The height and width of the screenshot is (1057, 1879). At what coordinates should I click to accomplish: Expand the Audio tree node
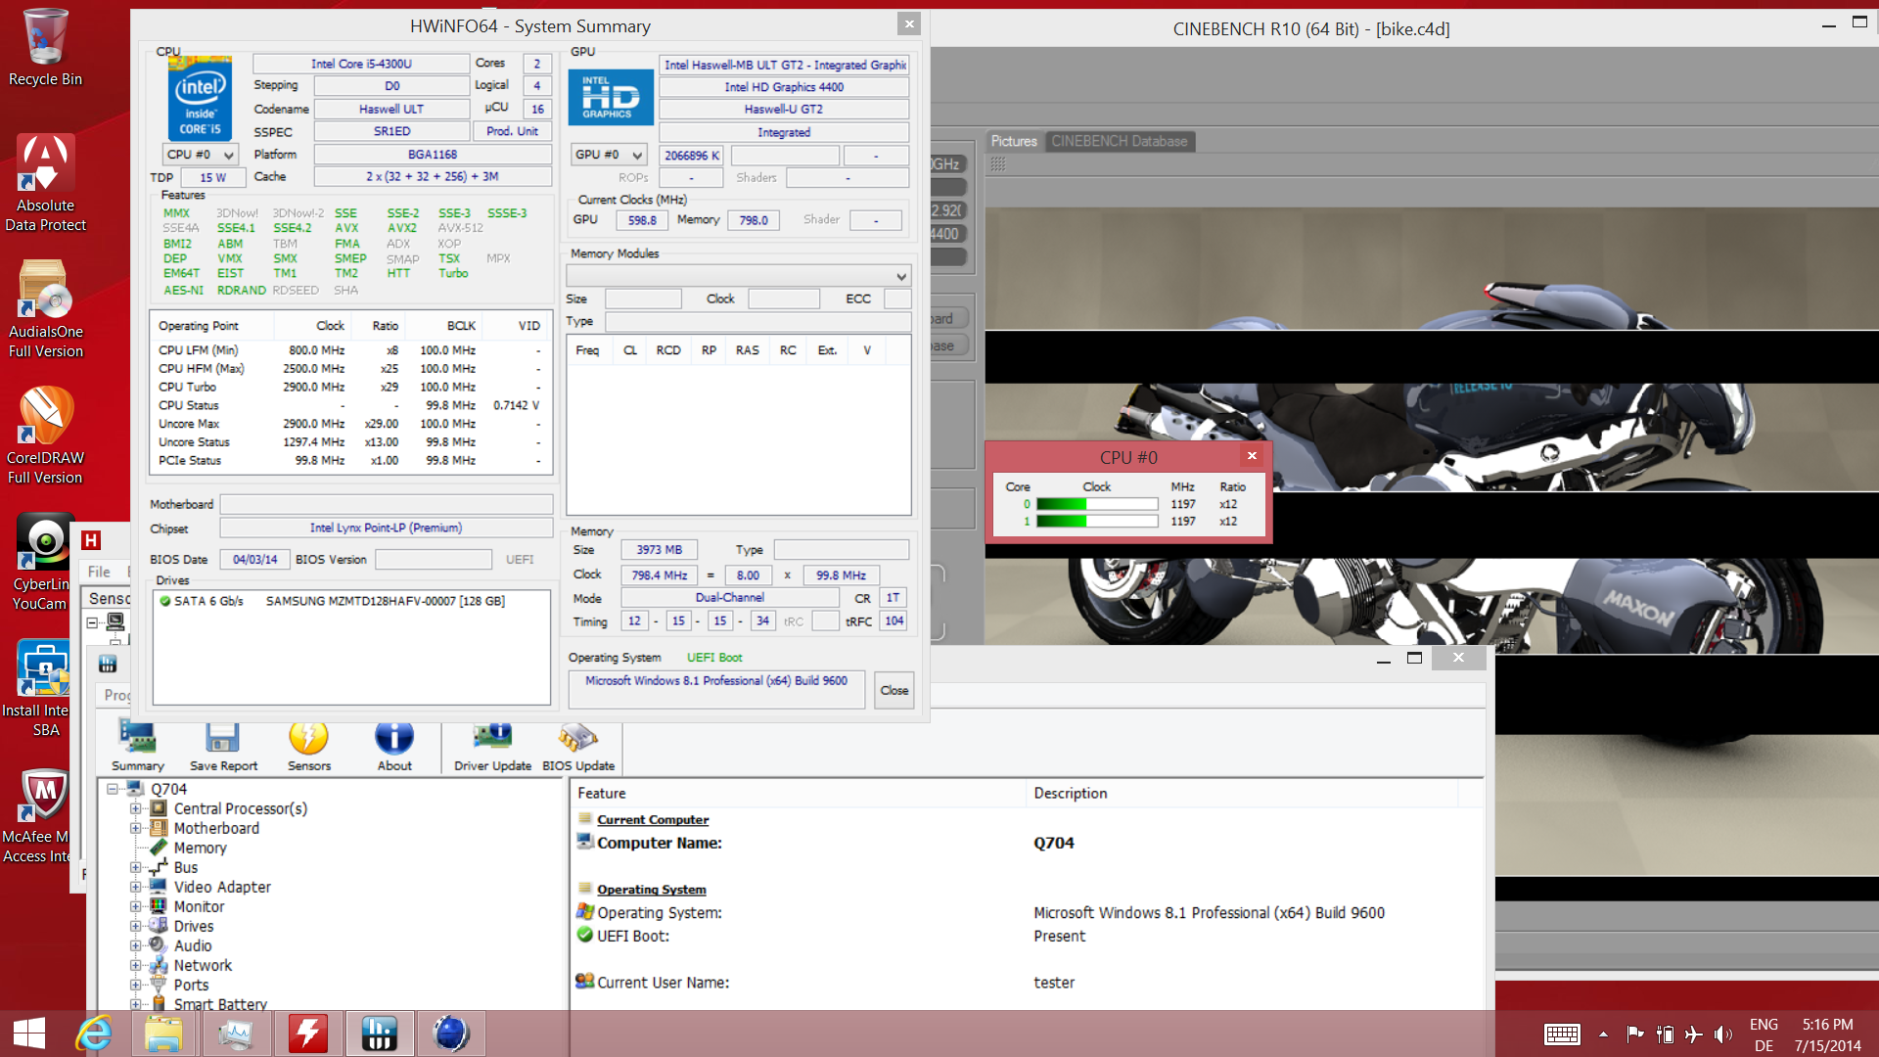(x=136, y=945)
